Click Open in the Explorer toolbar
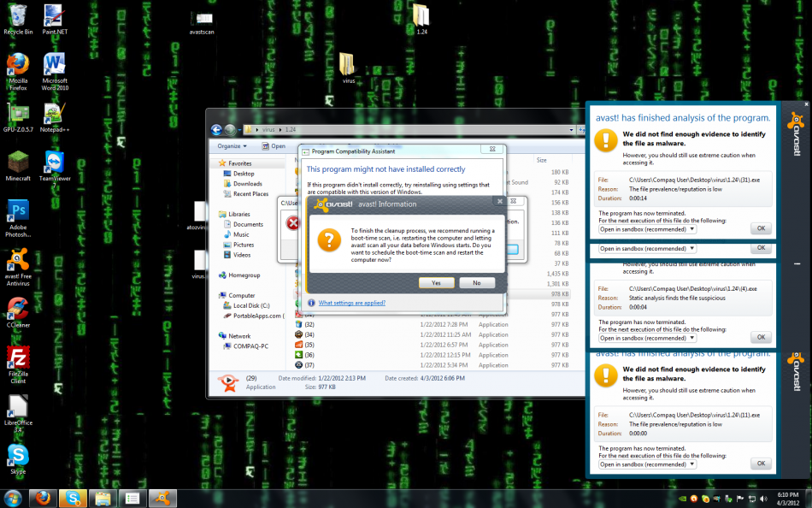The width and height of the screenshot is (812, 508). coord(274,146)
